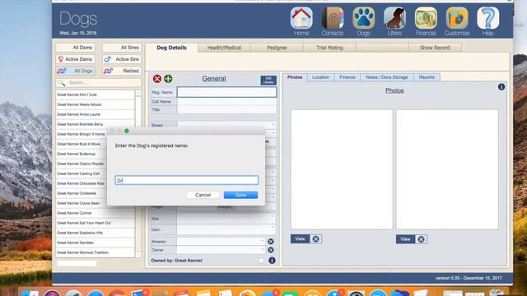The height and width of the screenshot is (296, 527).
Task: Expand the Breeder dropdown
Action: pyautogui.click(x=262, y=241)
